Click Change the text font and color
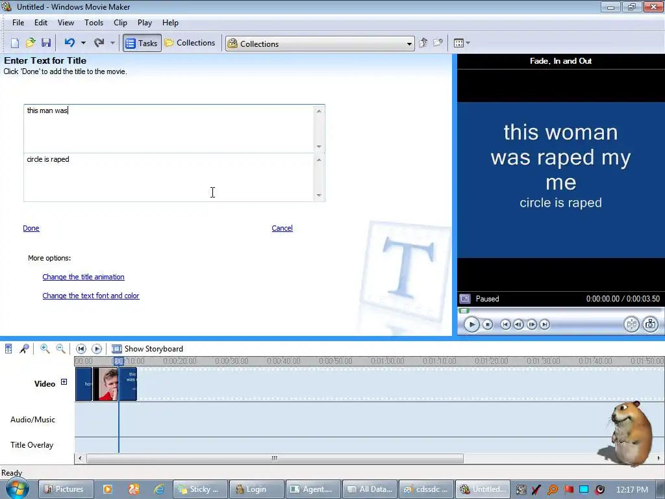Image resolution: width=665 pixels, height=499 pixels. click(x=91, y=296)
